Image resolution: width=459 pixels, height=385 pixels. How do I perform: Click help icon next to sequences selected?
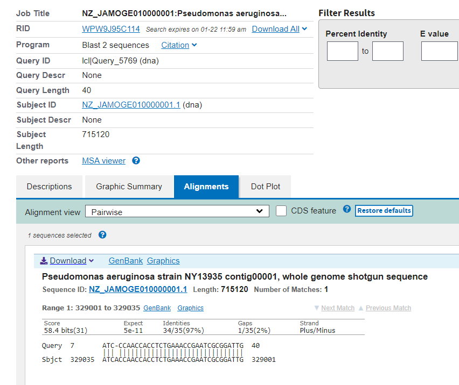point(102,235)
